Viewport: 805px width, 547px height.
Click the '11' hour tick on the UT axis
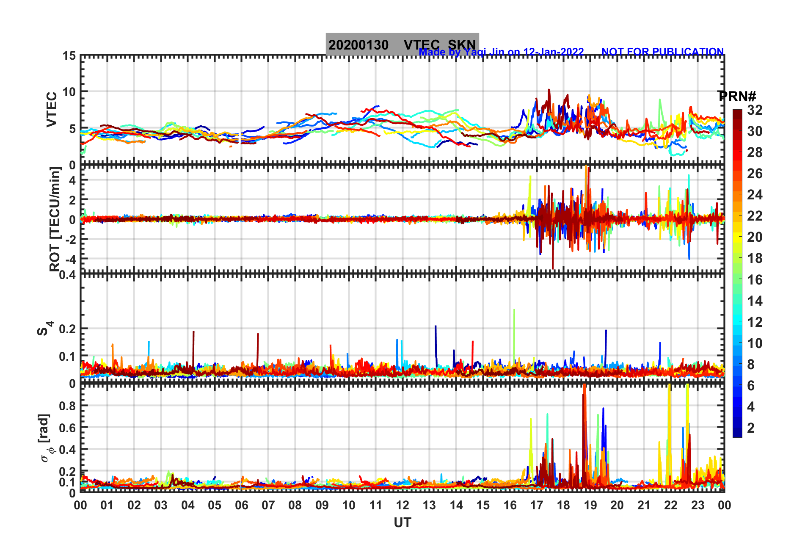[x=375, y=505]
